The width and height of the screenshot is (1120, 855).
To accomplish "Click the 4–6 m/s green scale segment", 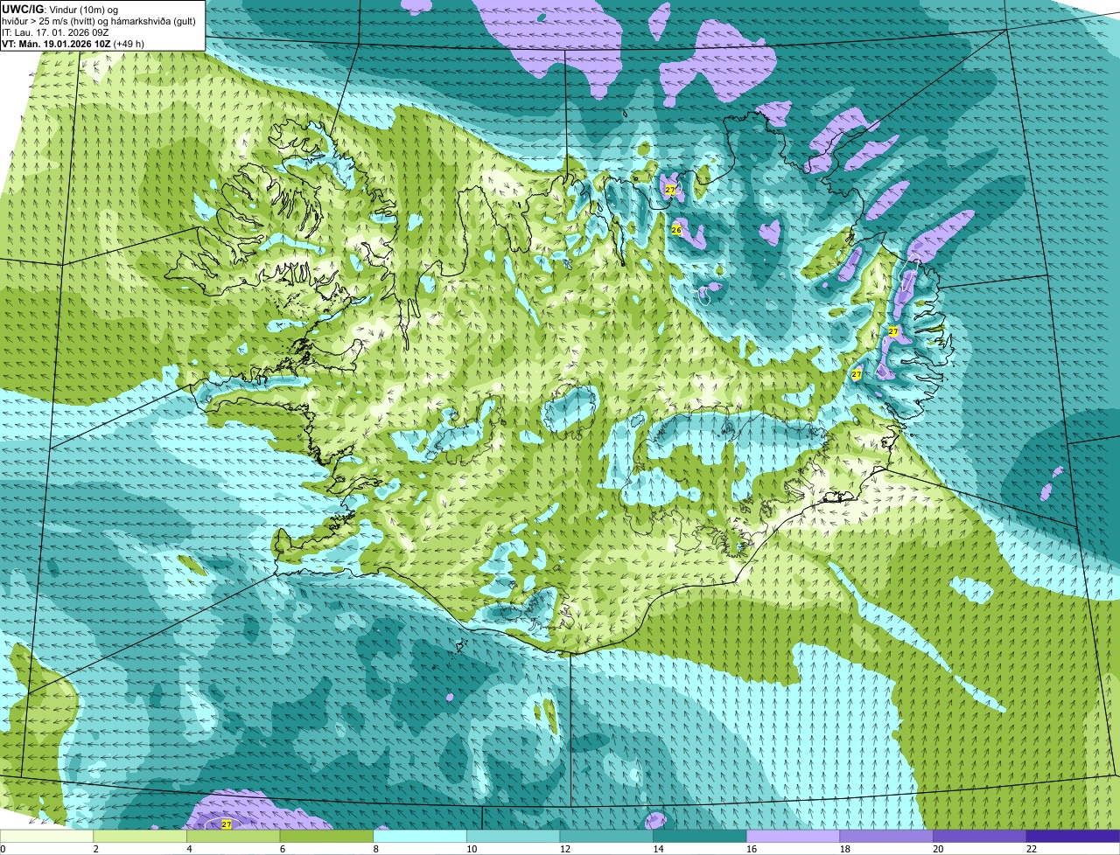I will [234, 837].
